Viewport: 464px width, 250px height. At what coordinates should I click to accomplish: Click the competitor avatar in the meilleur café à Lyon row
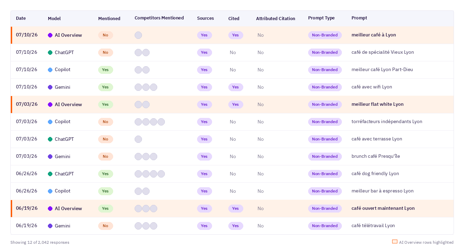coord(138,35)
